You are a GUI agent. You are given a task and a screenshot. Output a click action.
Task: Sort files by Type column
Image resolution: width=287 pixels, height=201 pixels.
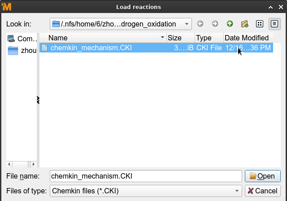coord(209,38)
